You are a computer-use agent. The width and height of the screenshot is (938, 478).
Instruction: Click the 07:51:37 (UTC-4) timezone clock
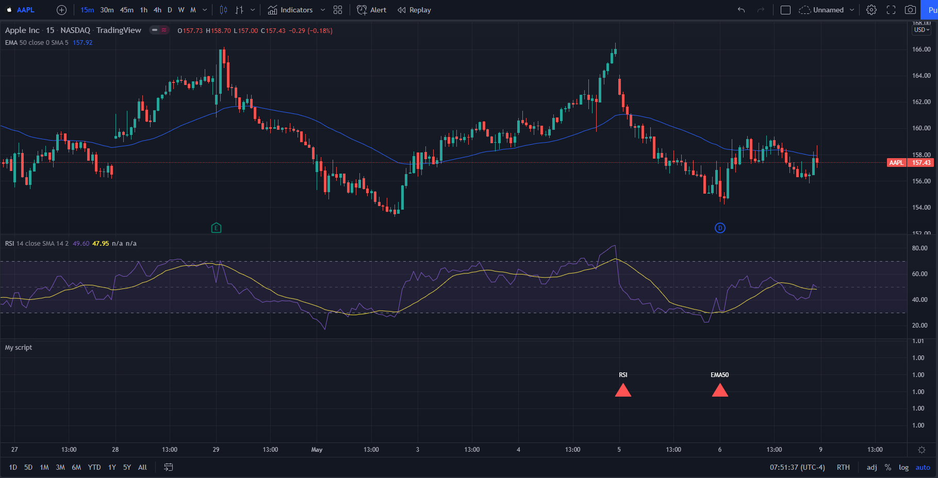[797, 467]
